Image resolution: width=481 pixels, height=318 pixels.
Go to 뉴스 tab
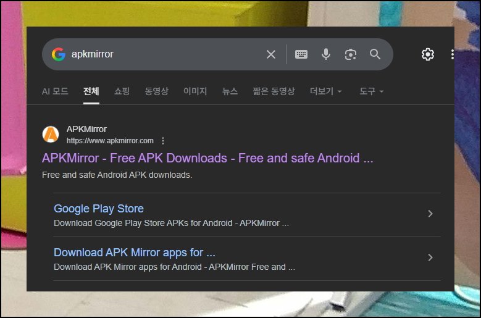pyautogui.click(x=230, y=91)
